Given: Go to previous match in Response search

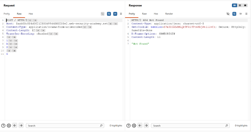Looking at the screenshot, I should [x=140, y=125].
